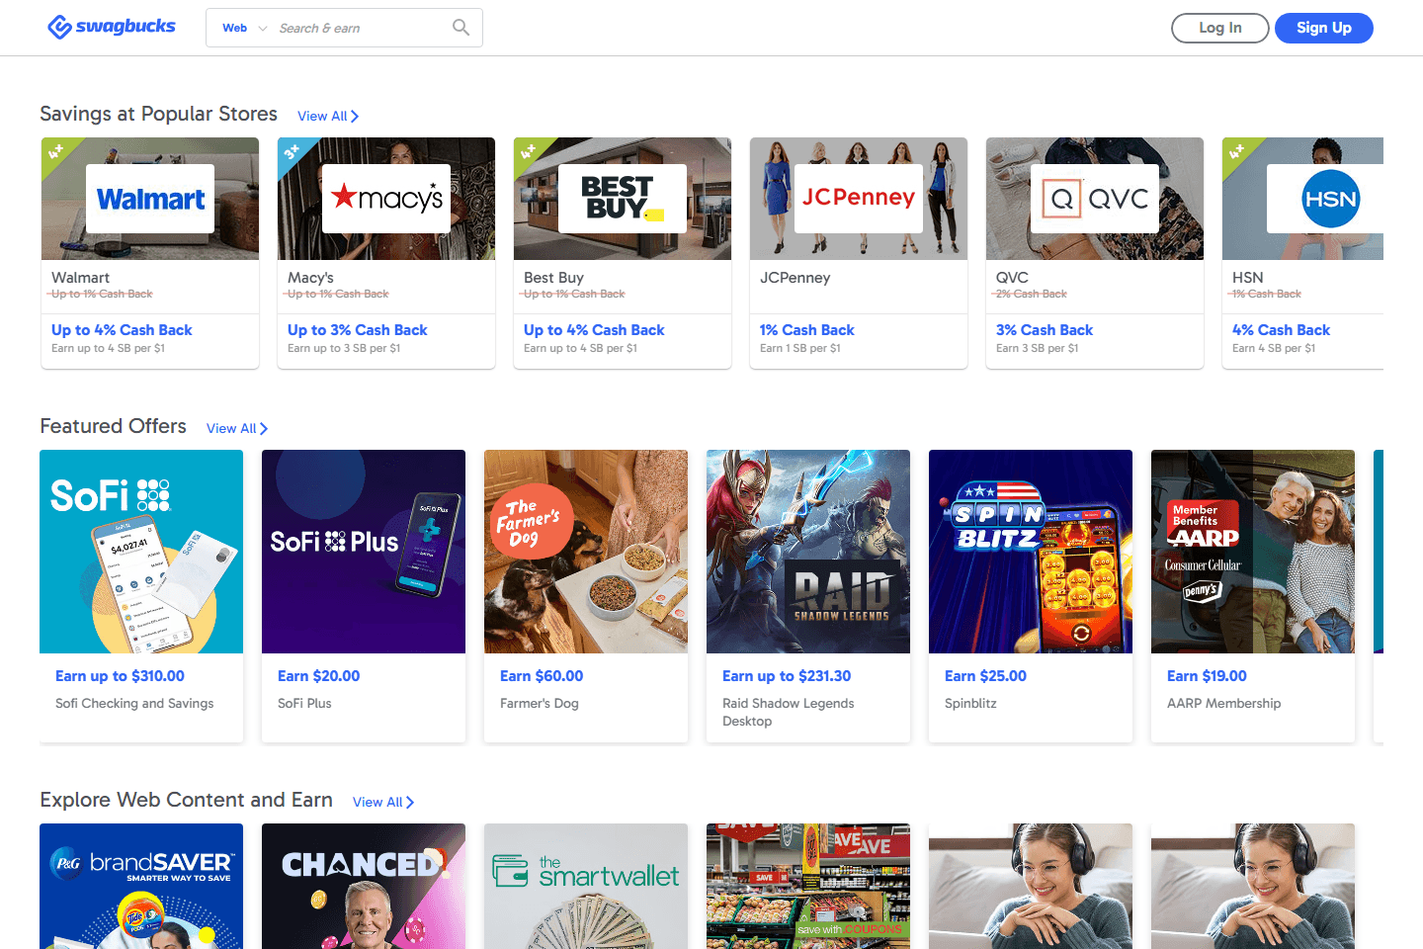Open the save with coupons grocery tile
1423x949 pixels.
click(x=808, y=886)
